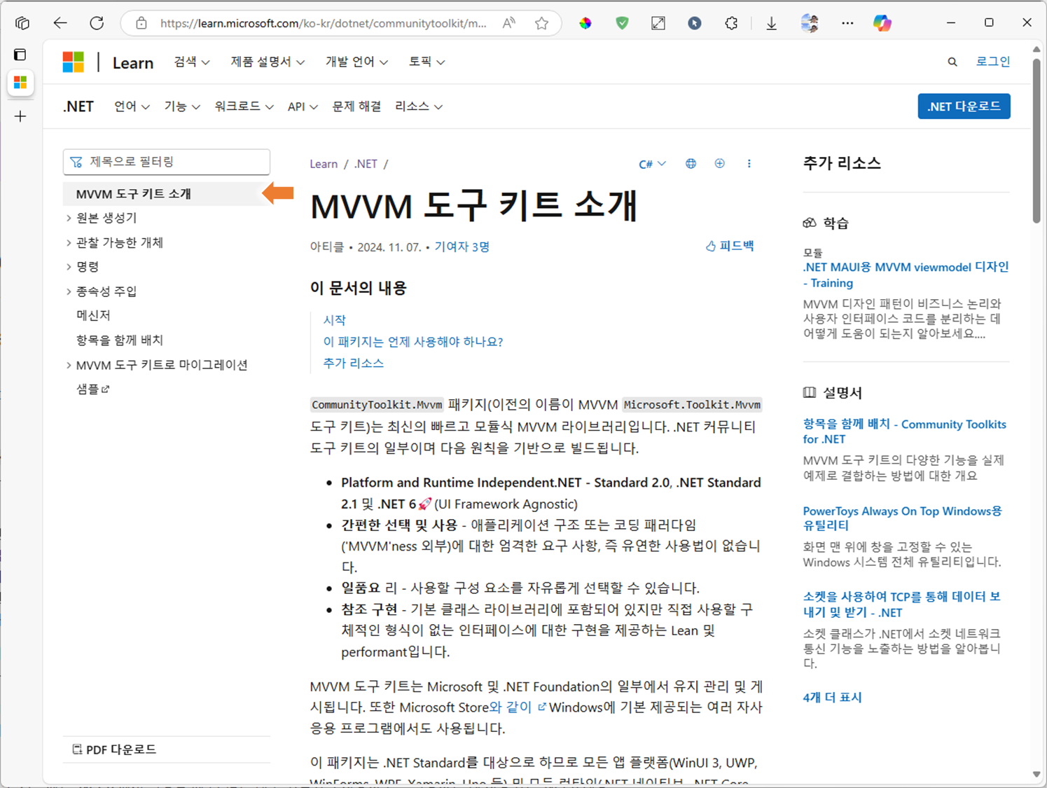Jump to 이 패키지는 언제 사용해야 하나요? link
The image size is (1047, 788).
click(413, 342)
